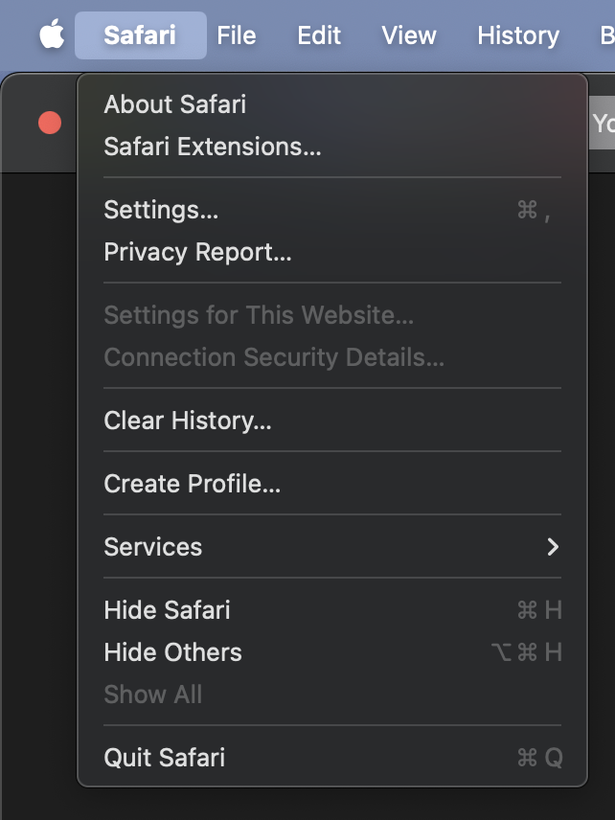Image resolution: width=615 pixels, height=820 pixels.
Task: Click the Safari menu bar item
Action: tap(140, 35)
